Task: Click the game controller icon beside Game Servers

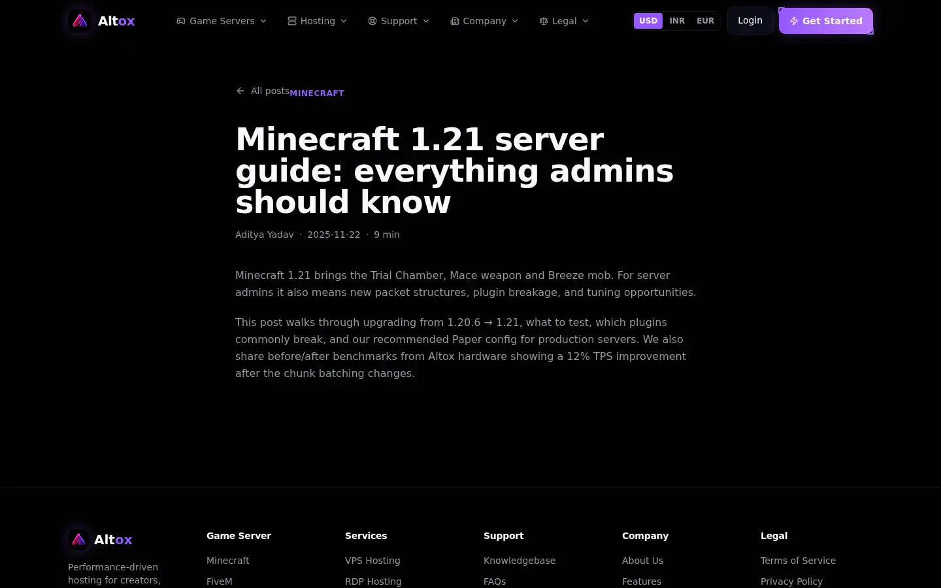Action: [181, 21]
